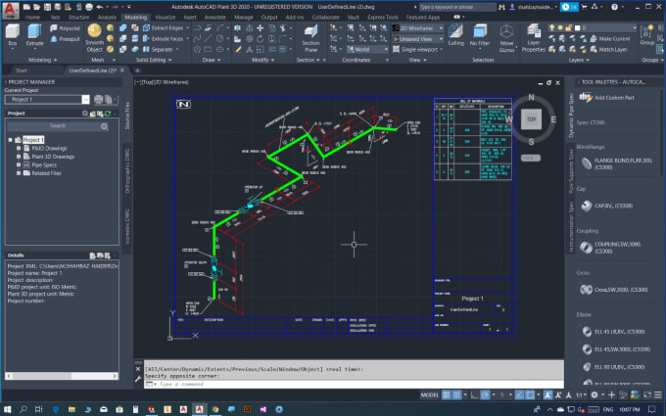Click the Undo arrow in quick access toolbar
This screenshot has width=666, height=416.
99,7
